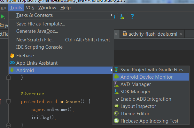The height and width of the screenshot is (128, 194).
Task: Click fold marker beside closing brace above @Override
Action: click(x=8, y=77)
